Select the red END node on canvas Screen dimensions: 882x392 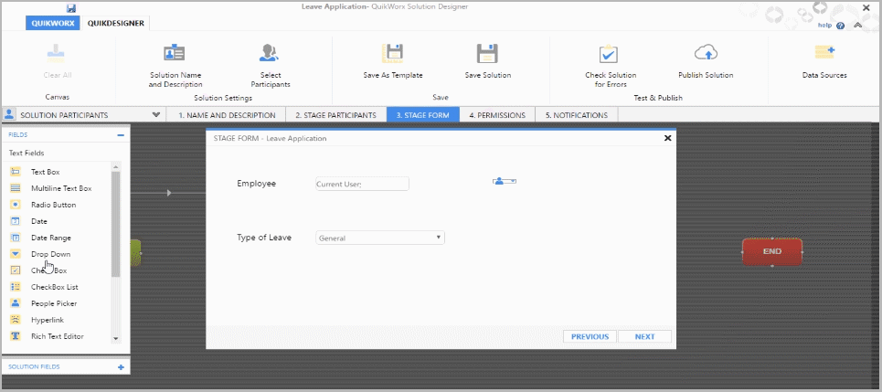click(x=771, y=252)
